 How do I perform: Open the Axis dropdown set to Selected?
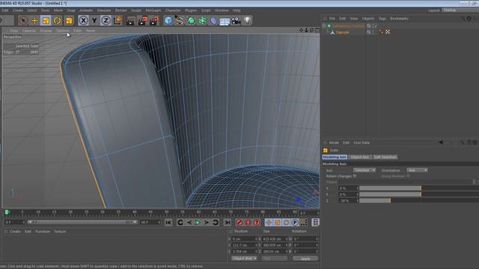click(x=364, y=170)
